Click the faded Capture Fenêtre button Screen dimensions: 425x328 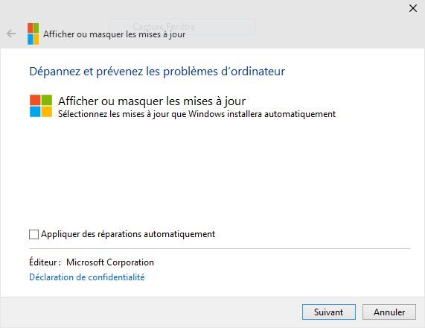pyautogui.click(x=182, y=27)
